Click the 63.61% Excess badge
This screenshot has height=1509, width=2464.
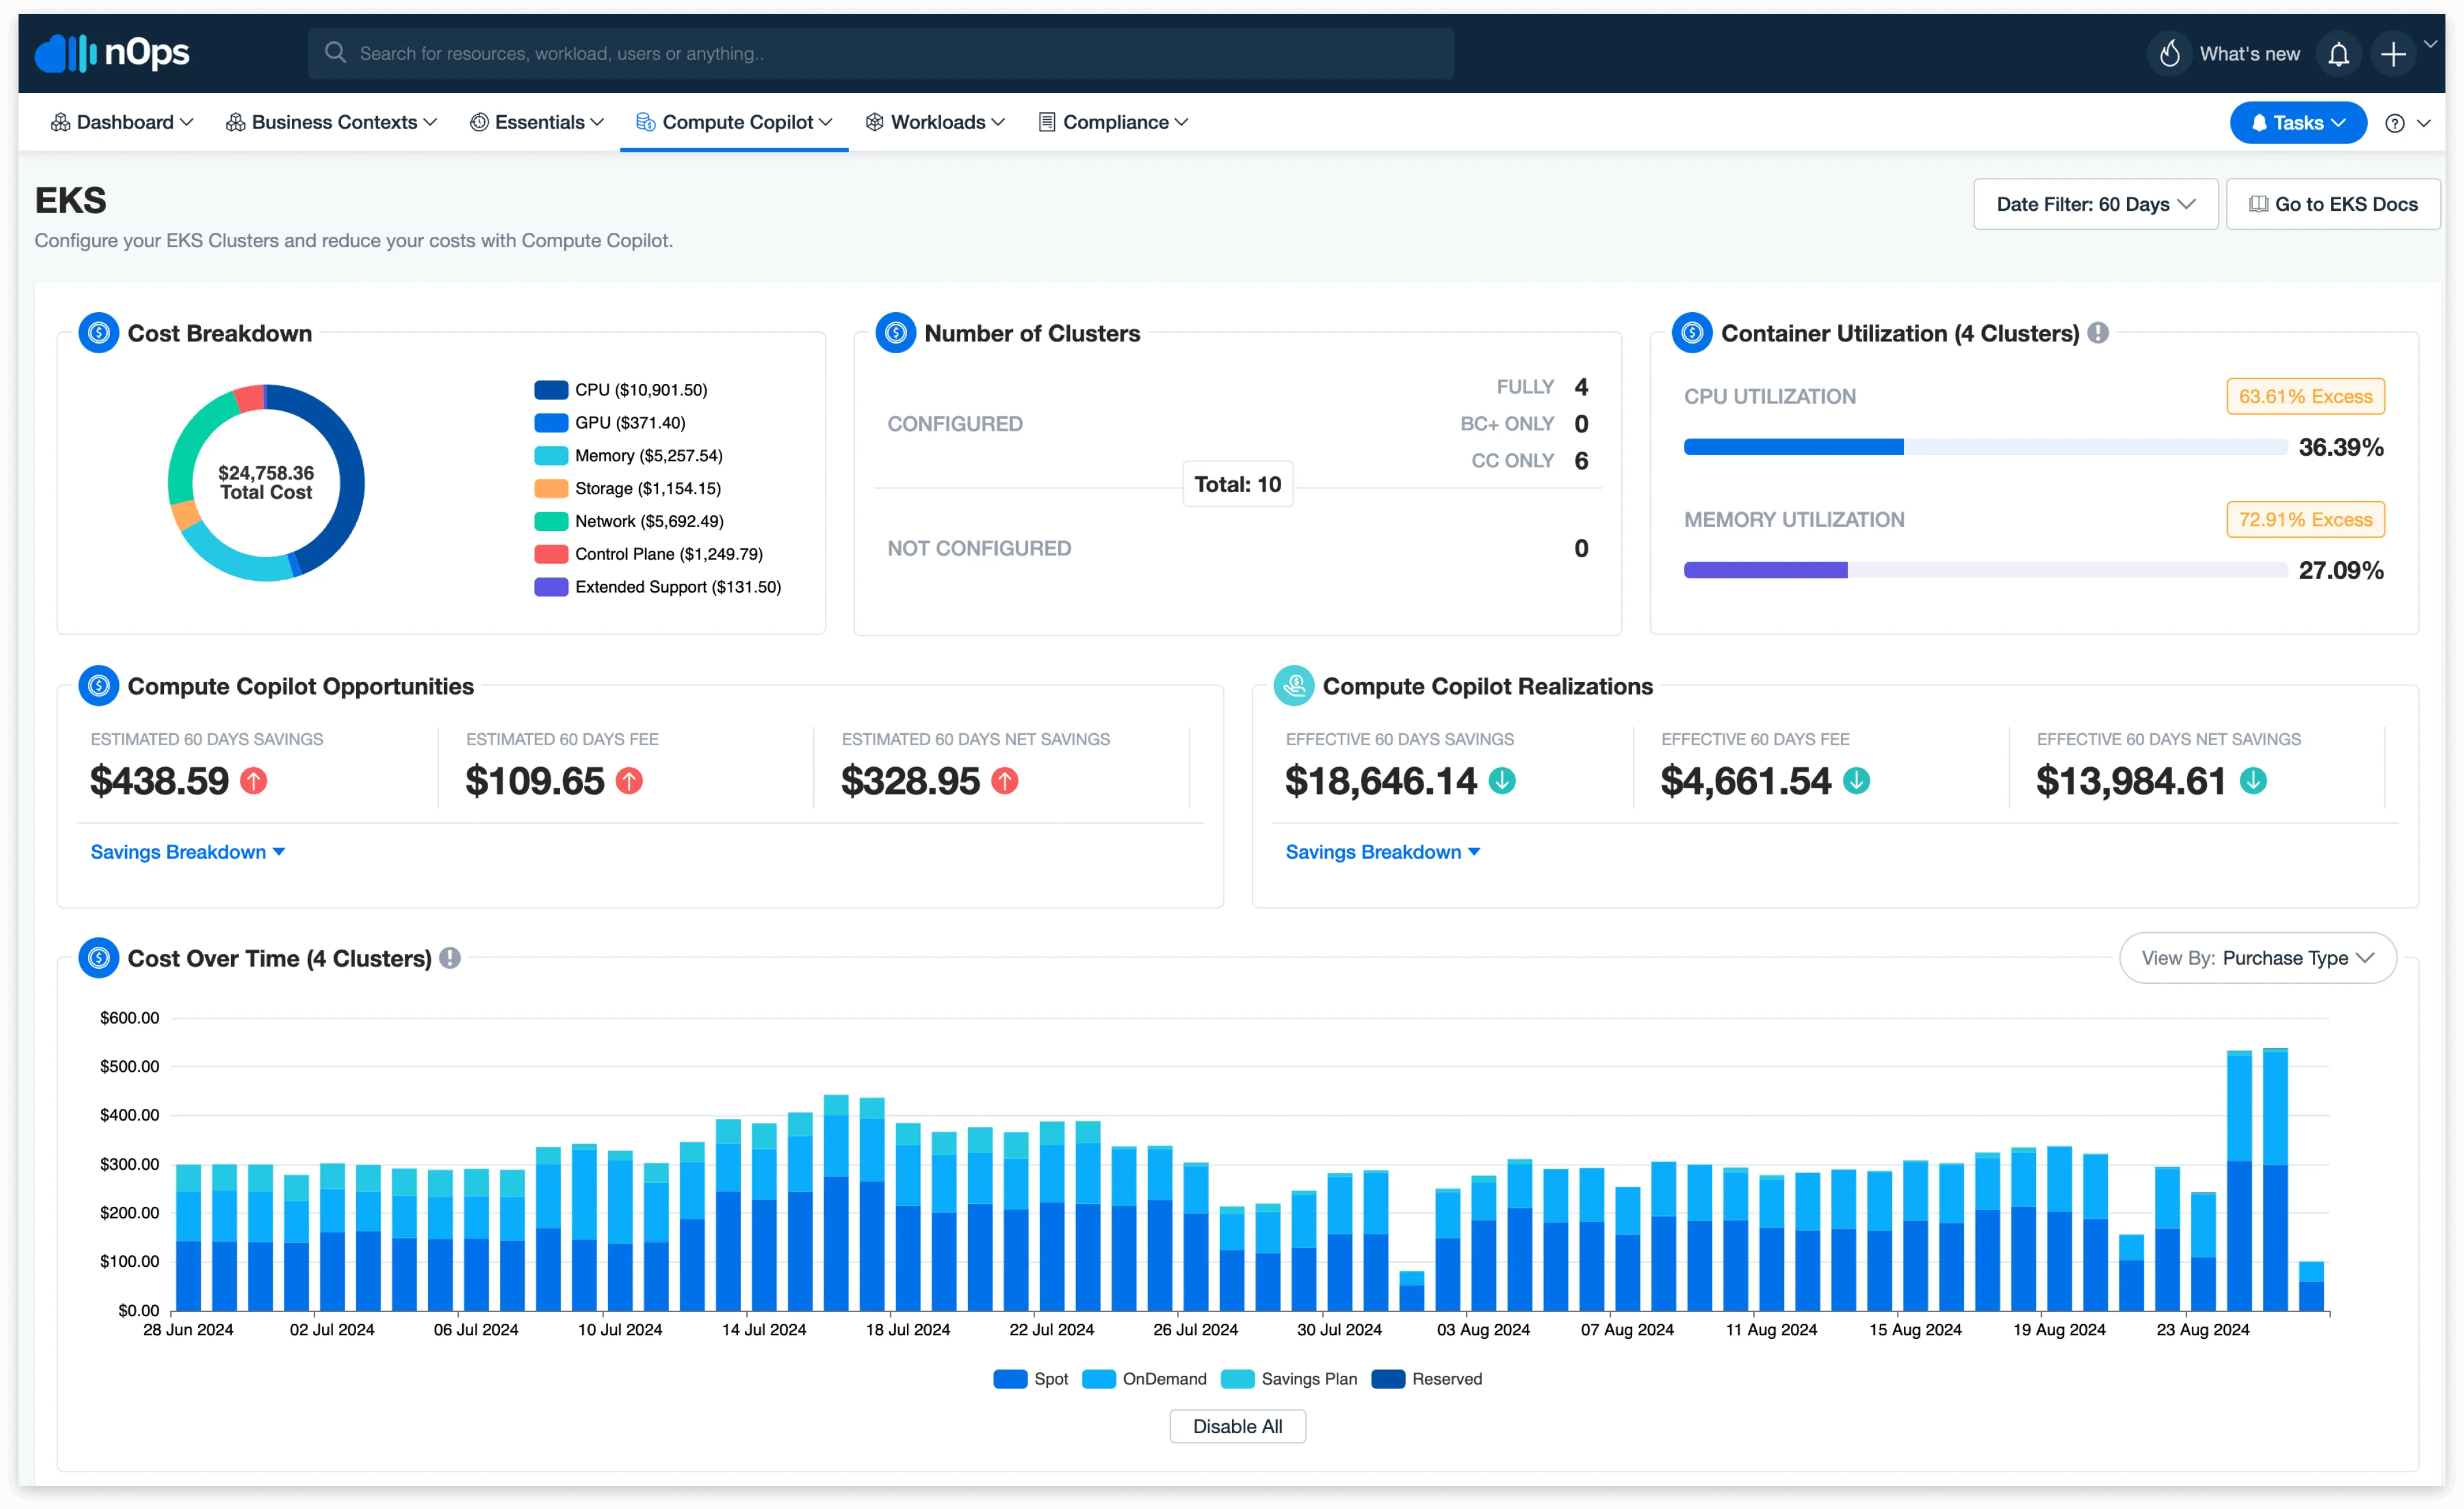point(2305,397)
